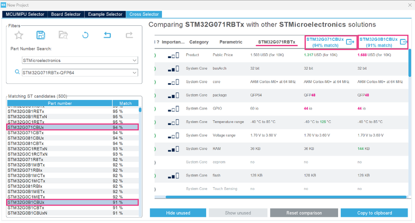Click the Reset comparison button
415x223 pixels.
click(304, 213)
